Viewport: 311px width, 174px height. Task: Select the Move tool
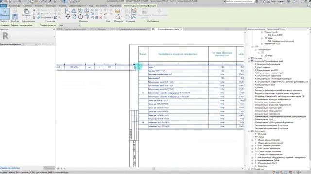[x=68, y=17]
